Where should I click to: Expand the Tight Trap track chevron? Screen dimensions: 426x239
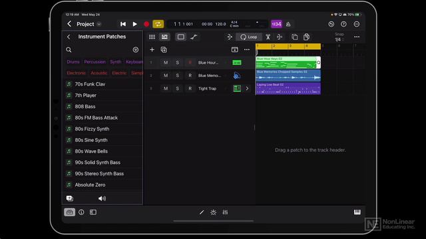point(247,88)
